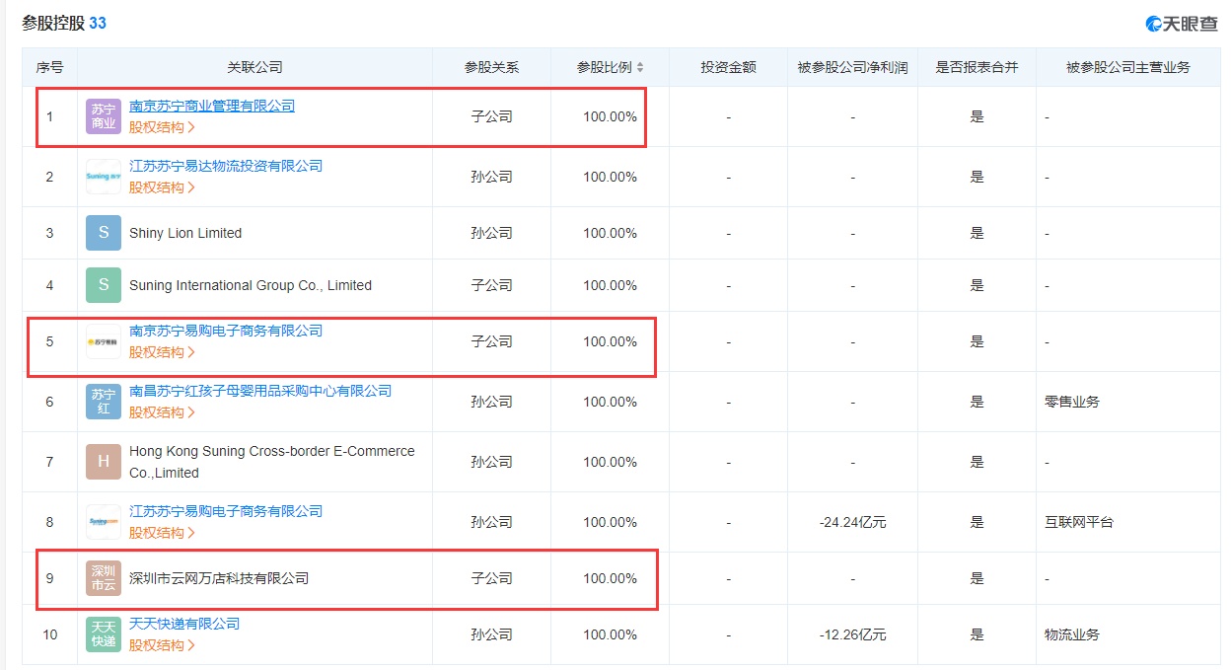Click the 苏宁易购 logo for 南京苏宁易购电子商务有限公司

[104, 341]
